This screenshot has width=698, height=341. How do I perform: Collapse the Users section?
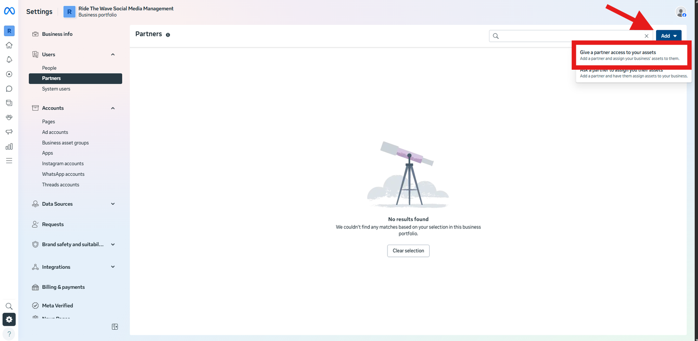pos(113,55)
